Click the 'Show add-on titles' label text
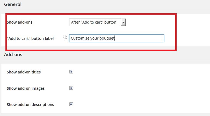This screenshot has height=116, width=210. (x=24, y=72)
